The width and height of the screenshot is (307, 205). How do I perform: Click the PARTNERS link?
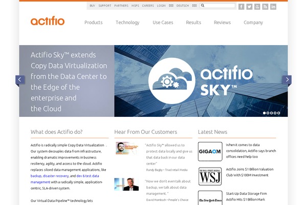pos(121,6)
